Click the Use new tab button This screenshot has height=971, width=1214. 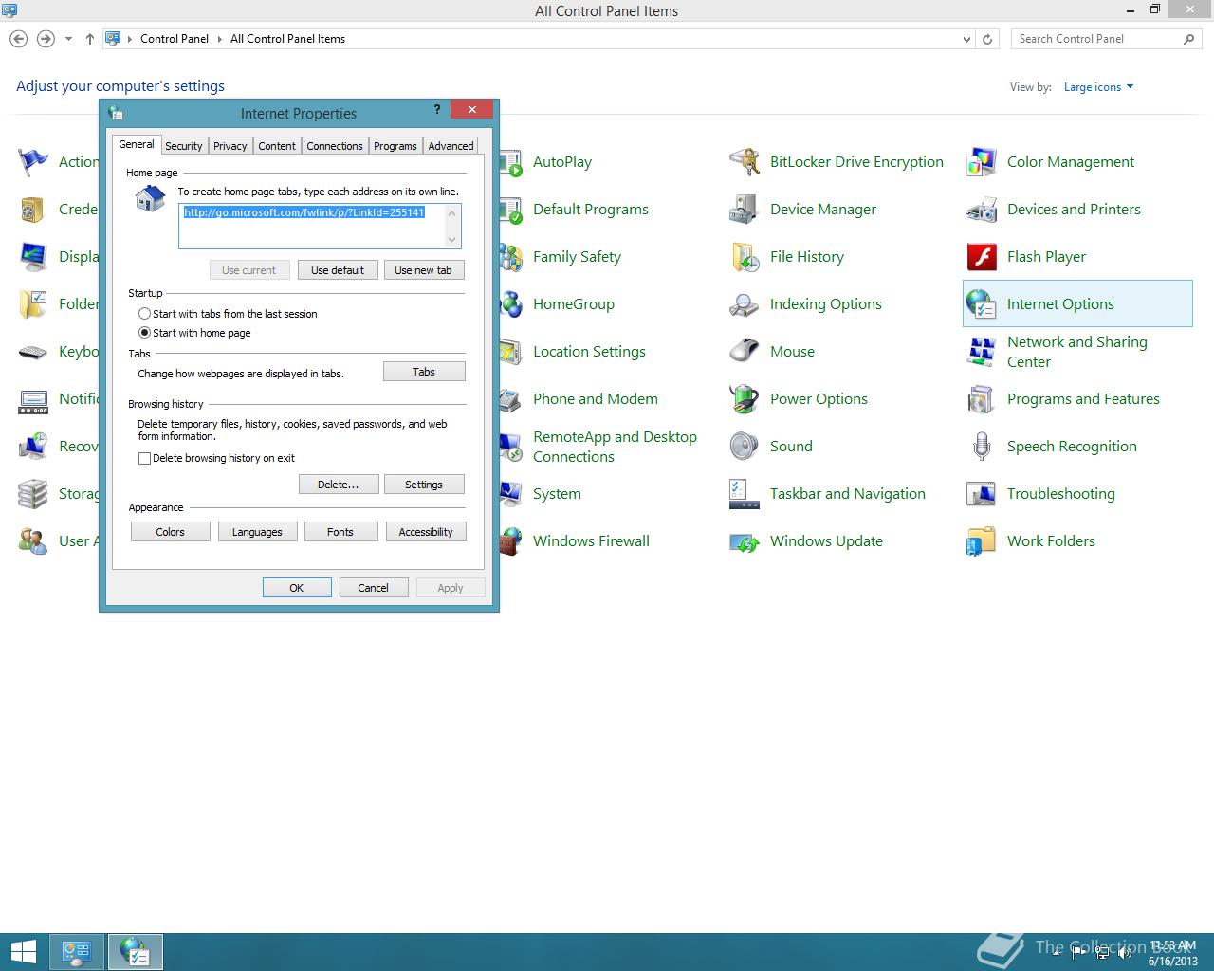[423, 270]
